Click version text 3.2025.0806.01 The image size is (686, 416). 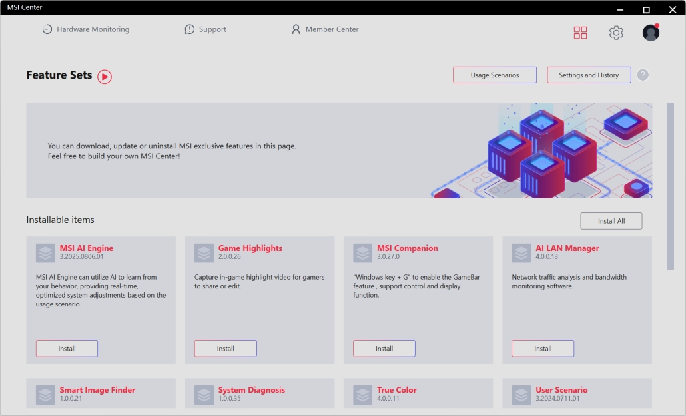(x=81, y=257)
